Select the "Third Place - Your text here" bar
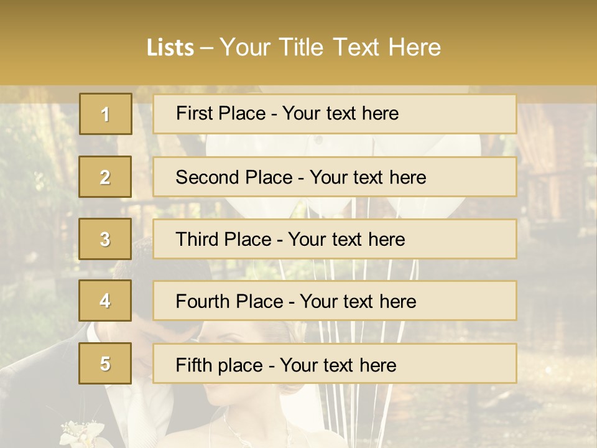 click(x=335, y=239)
